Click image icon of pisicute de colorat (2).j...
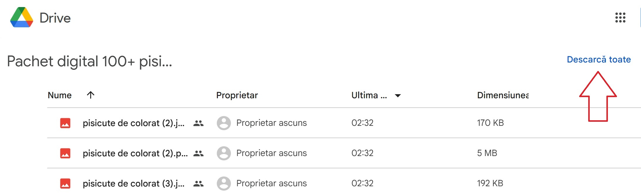Screen dimensions: 641x193 (x=65, y=123)
